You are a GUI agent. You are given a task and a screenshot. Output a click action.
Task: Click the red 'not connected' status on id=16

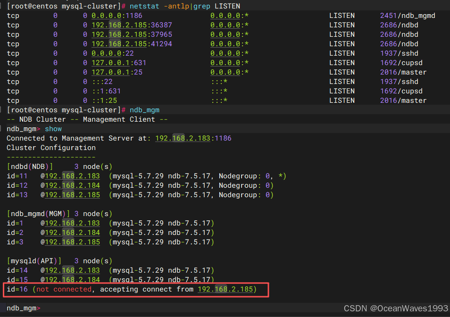pos(64,289)
